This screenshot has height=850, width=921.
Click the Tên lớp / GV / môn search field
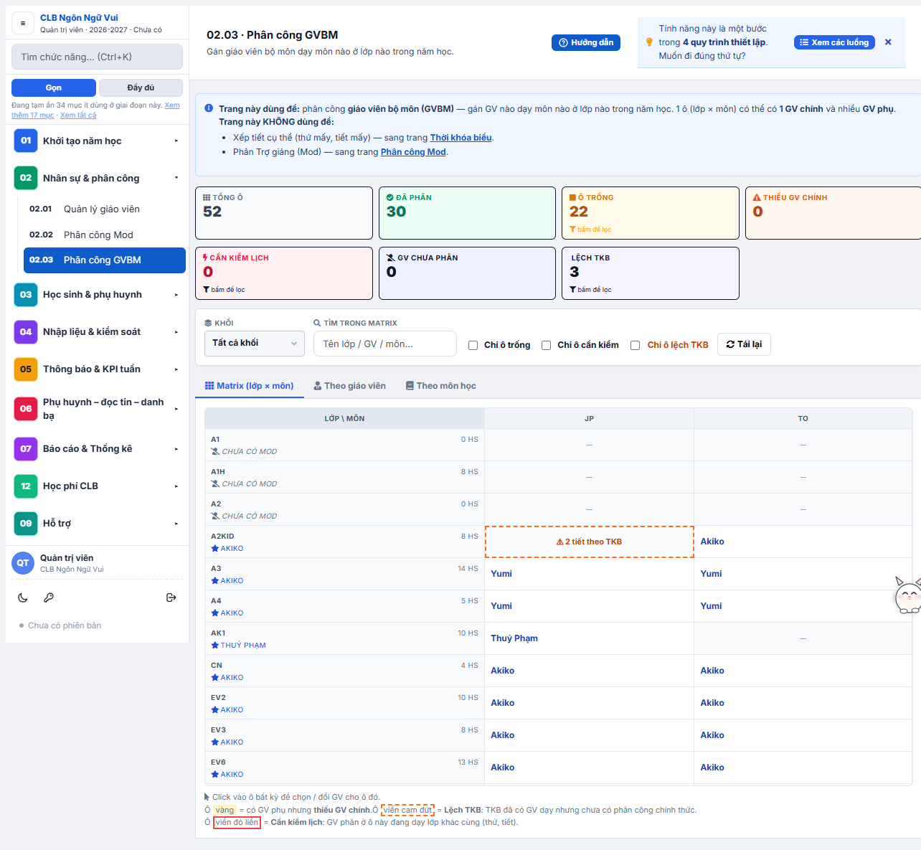tap(385, 344)
